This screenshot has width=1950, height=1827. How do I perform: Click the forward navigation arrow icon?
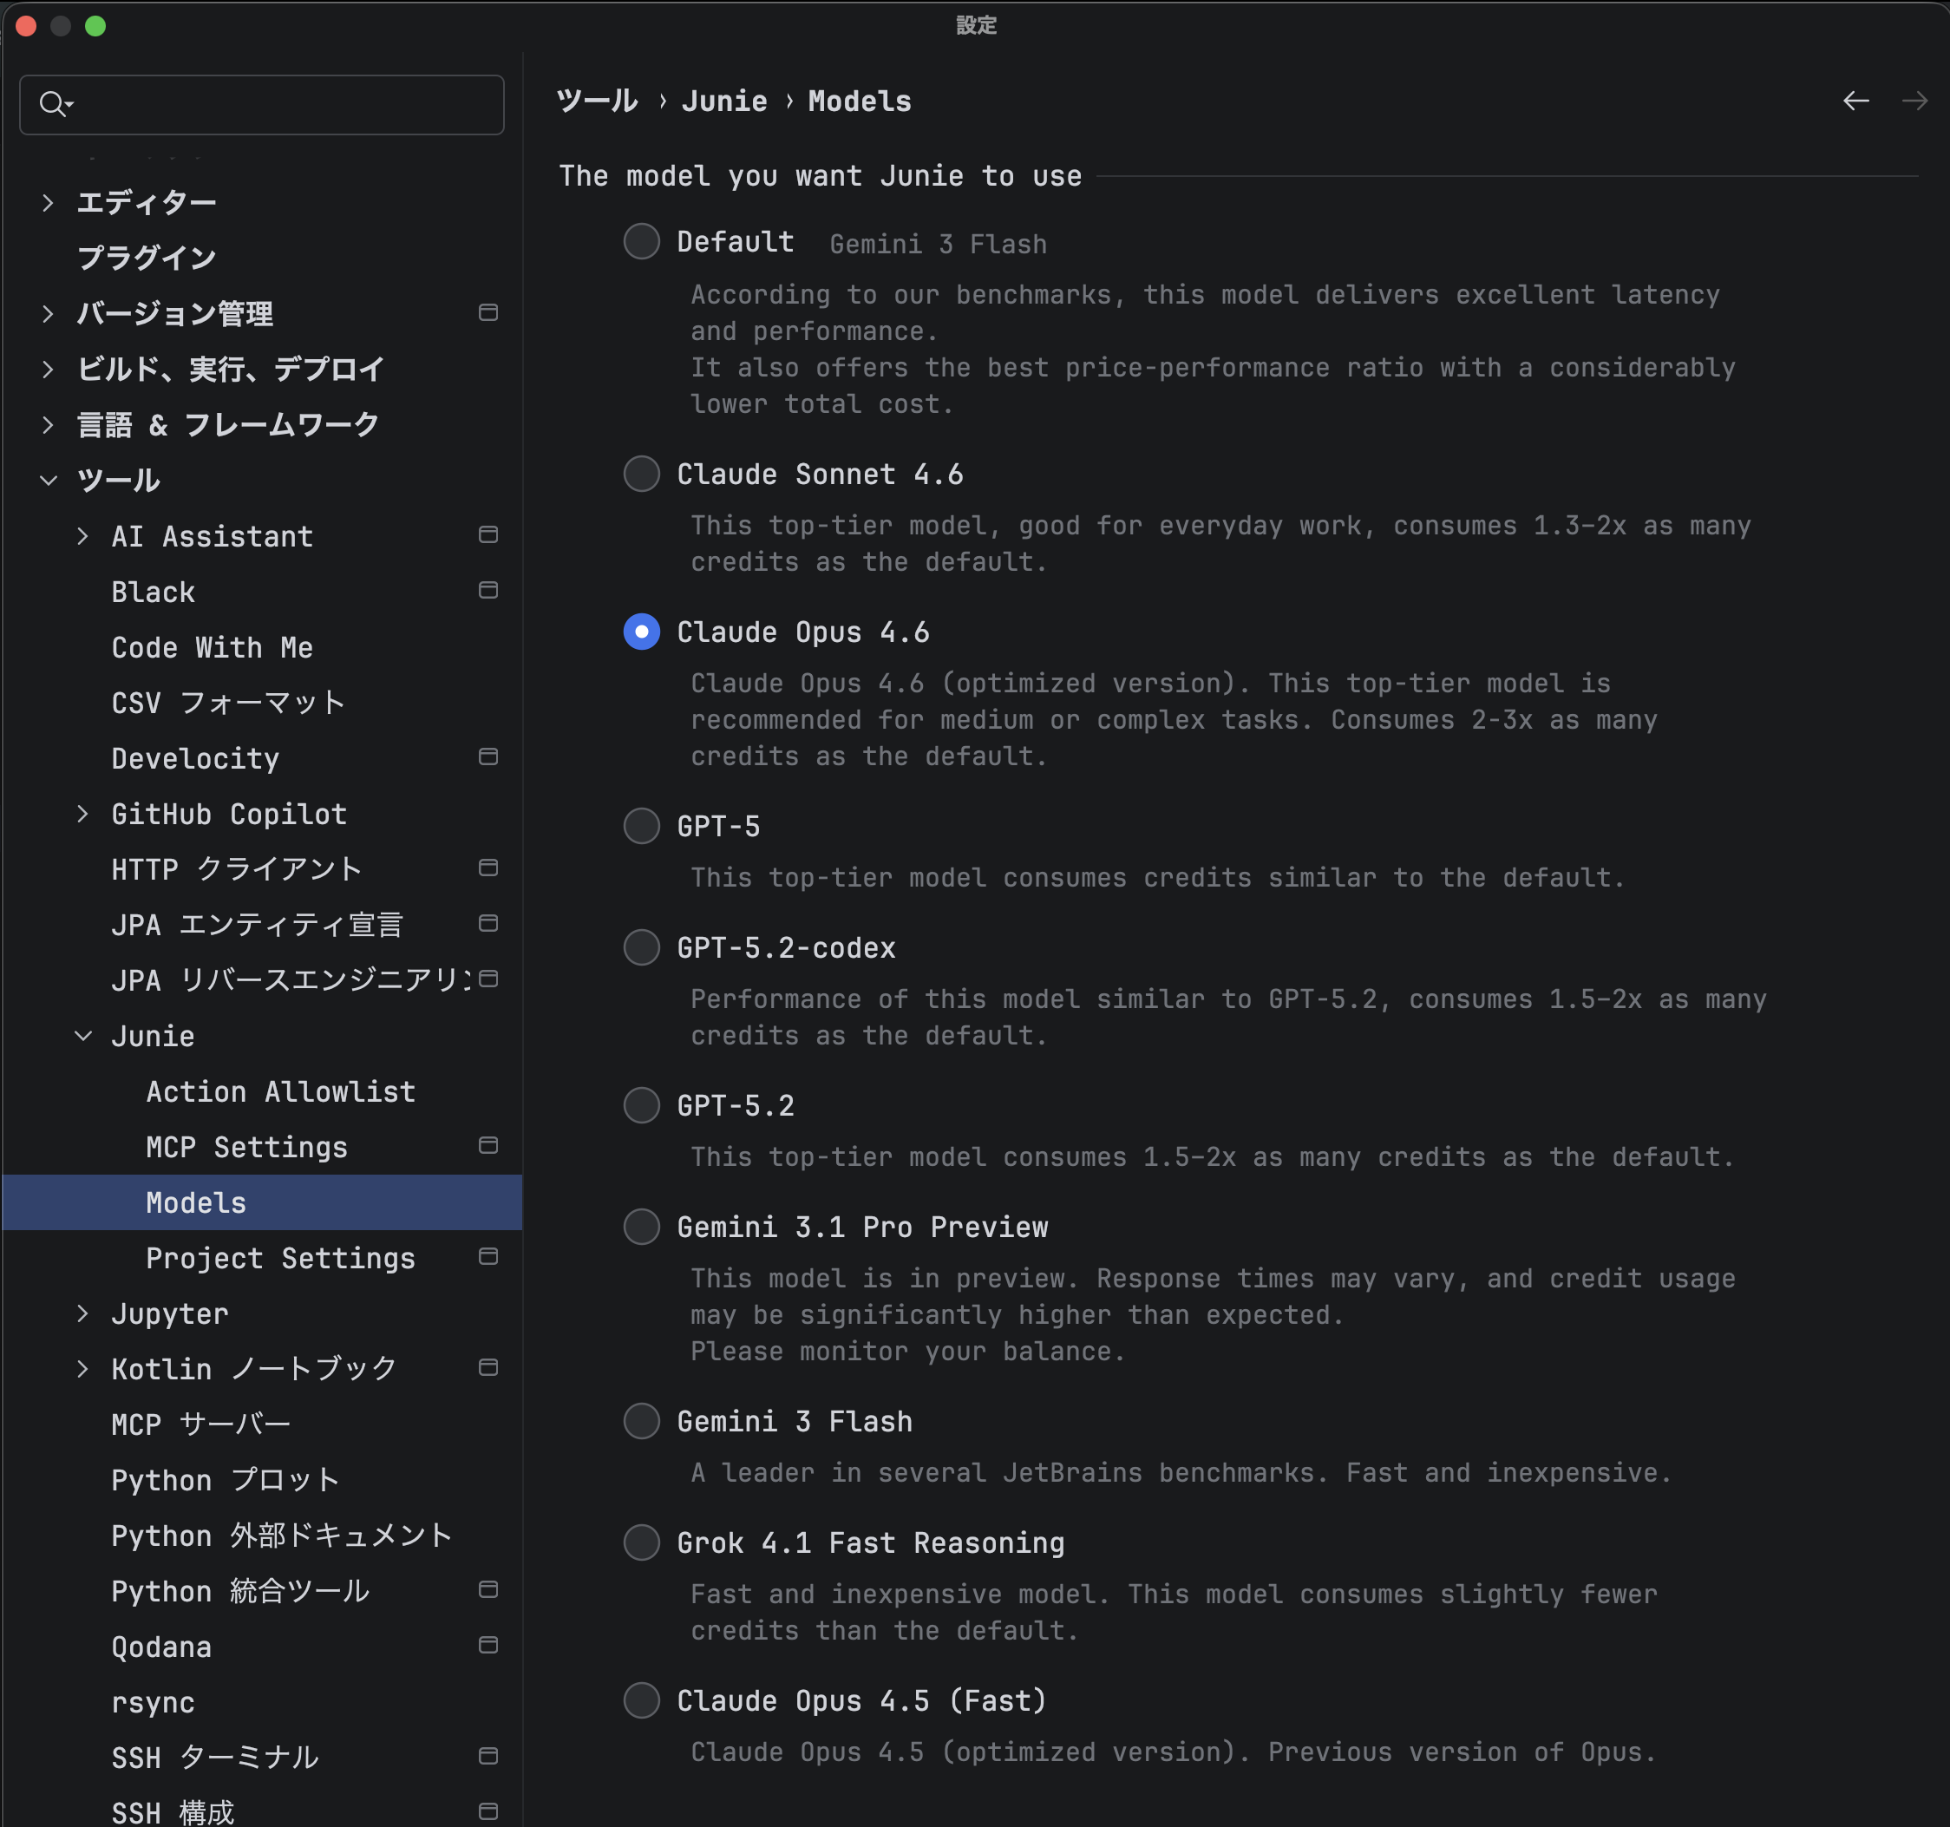[1914, 101]
